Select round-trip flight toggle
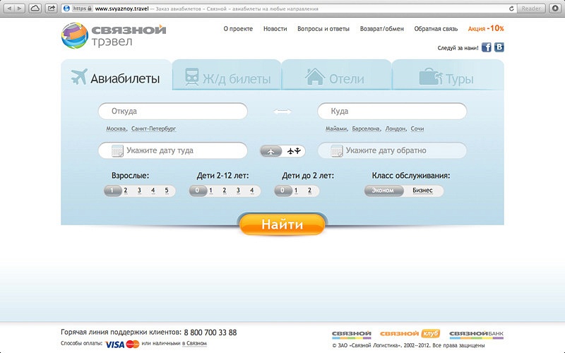The image size is (565, 353). pos(294,151)
